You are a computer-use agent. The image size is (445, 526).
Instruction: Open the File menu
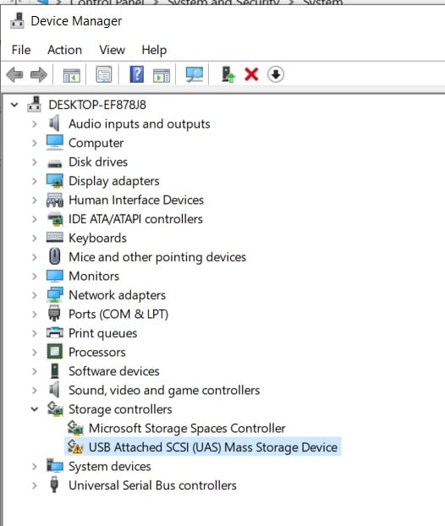[x=21, y=50]
